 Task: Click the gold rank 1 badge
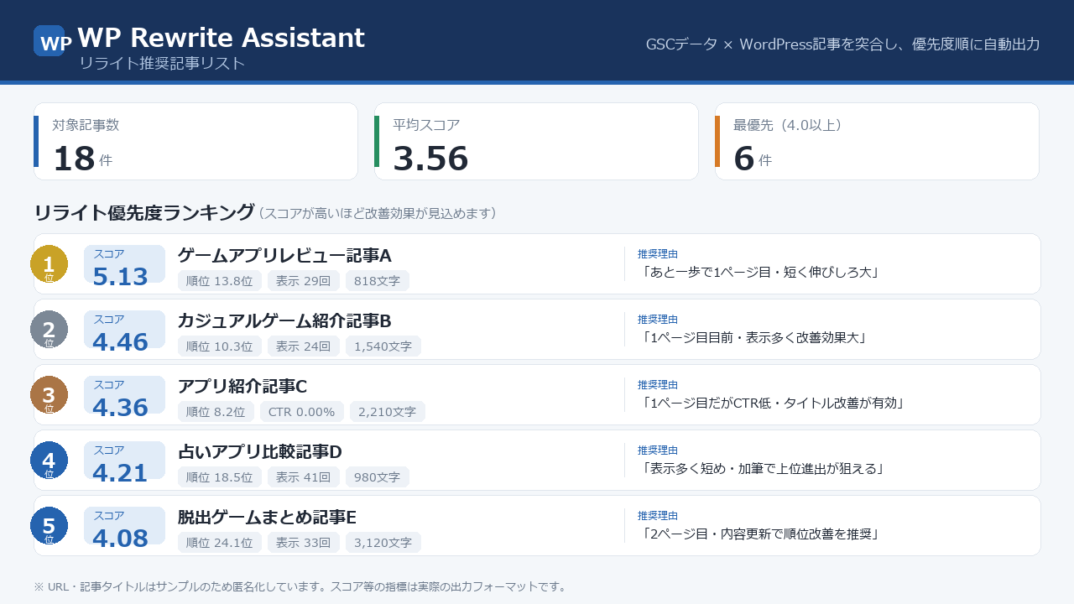49,263
